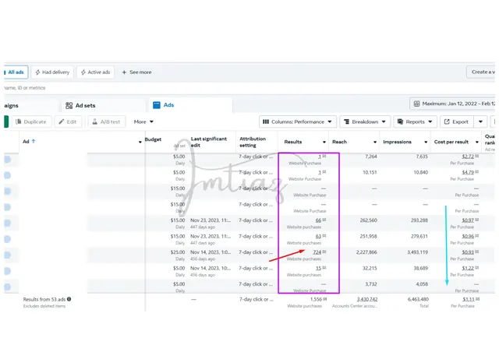Start an A/B test
499x352 pixels.
coord(106,121)
